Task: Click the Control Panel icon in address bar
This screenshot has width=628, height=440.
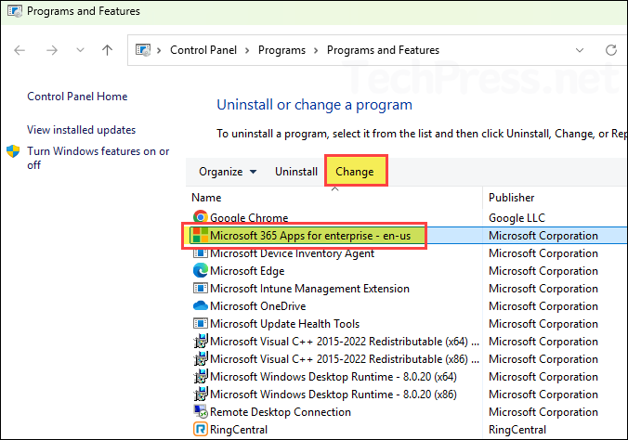Action: tap(143, 50)
